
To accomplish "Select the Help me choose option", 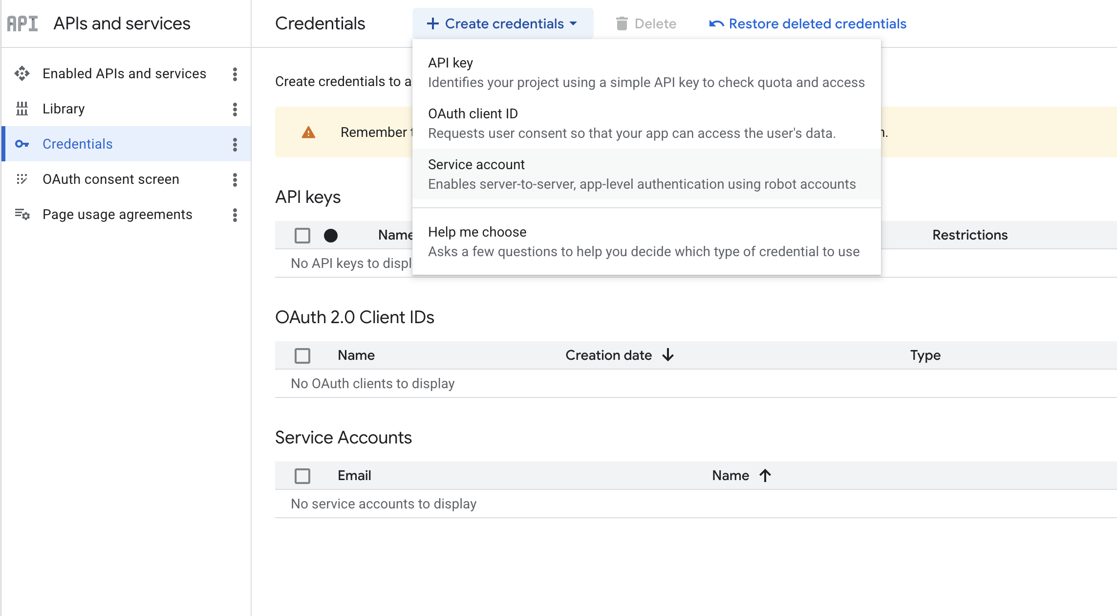I will coord(646,242).
